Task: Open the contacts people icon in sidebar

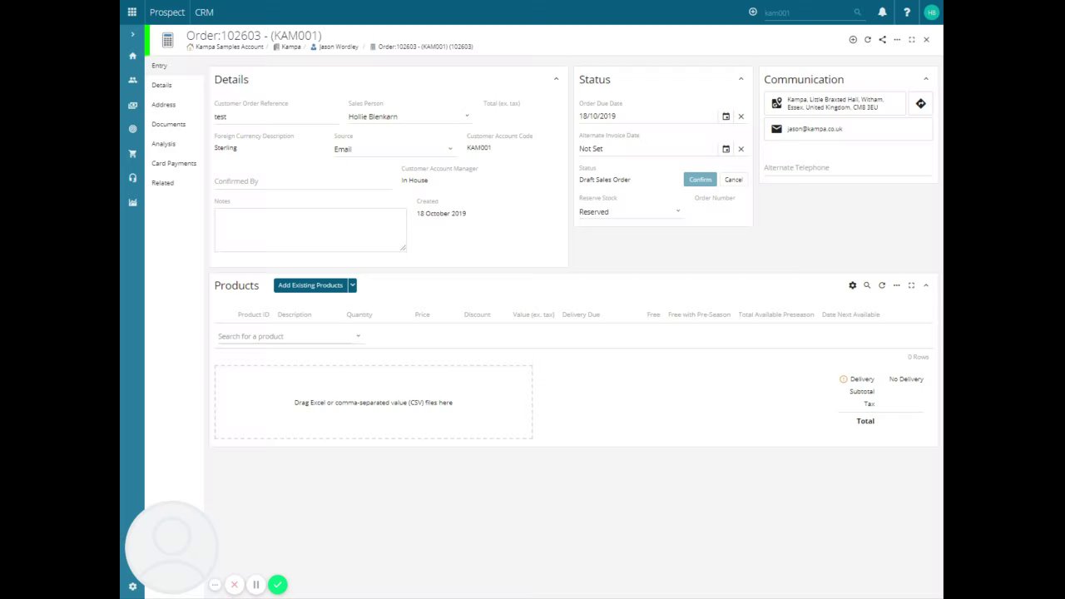Action: tap(132, 81)
